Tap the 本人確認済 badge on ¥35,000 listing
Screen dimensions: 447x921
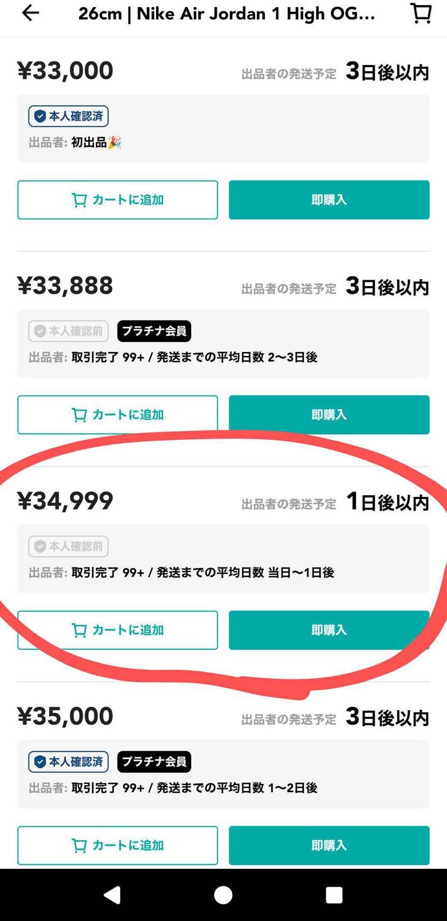[68, 761]
